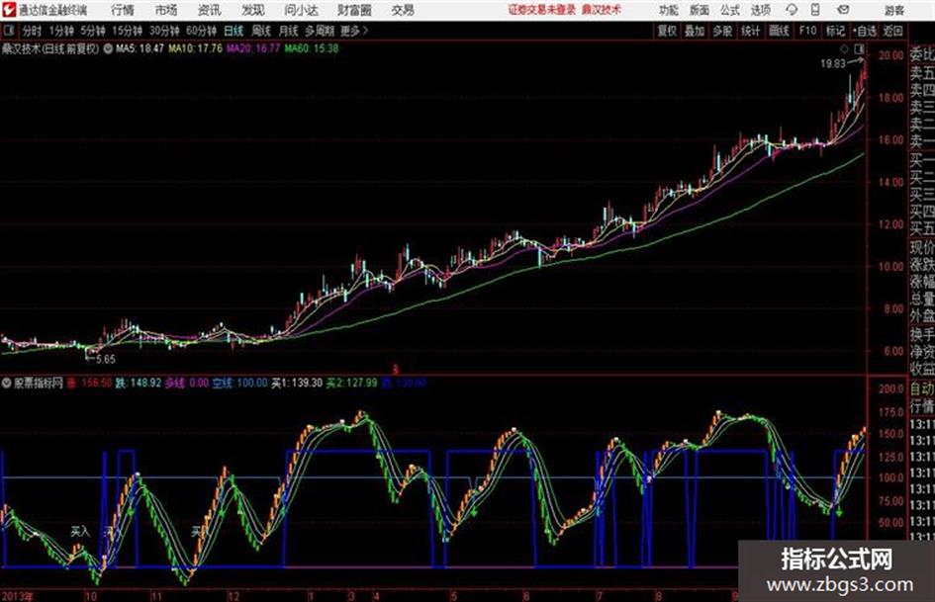The image size is (935, 602).
Task: Open the 问小达 menu
Action: pos(301,10)
